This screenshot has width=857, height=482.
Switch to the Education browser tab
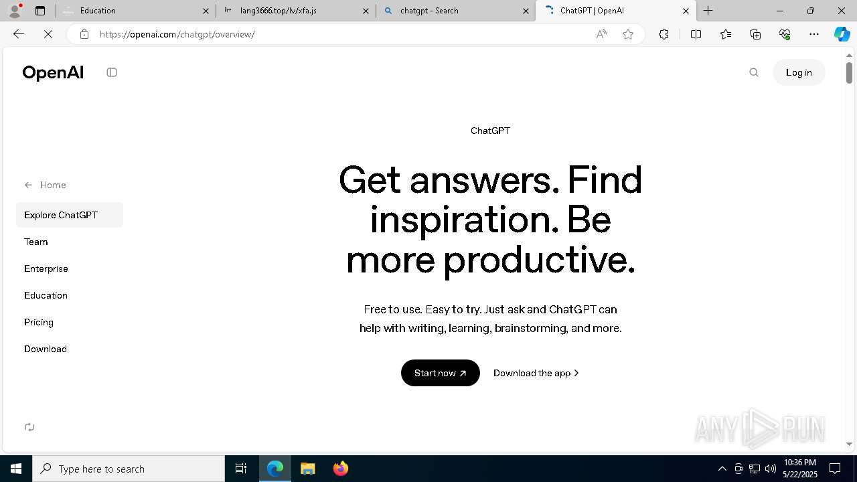pos(134,11)
